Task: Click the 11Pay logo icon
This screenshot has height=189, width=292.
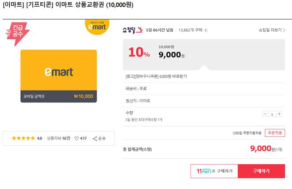Action: click(x=204, y=171)
